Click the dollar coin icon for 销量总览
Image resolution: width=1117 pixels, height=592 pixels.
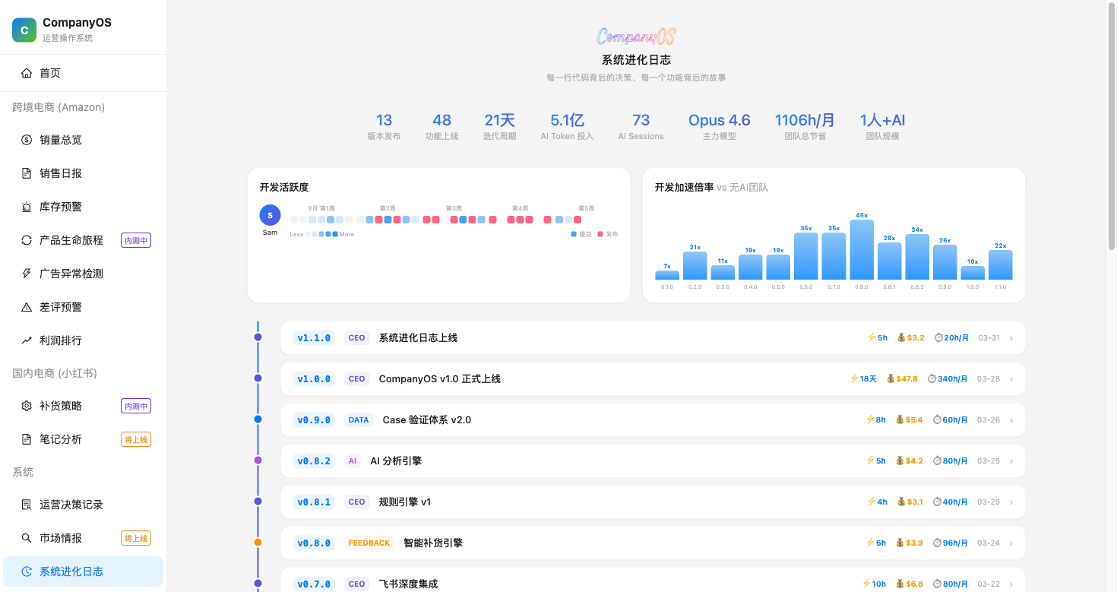tap(27, 140)
